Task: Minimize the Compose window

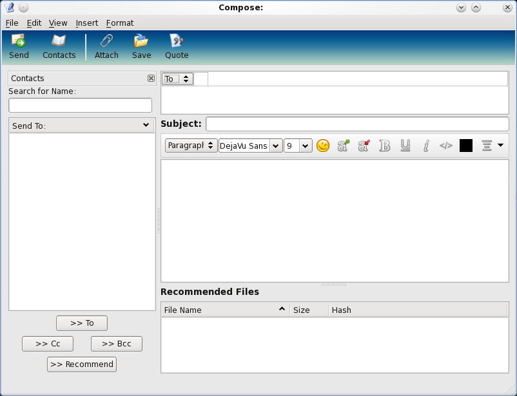Action: click(461, 7)
